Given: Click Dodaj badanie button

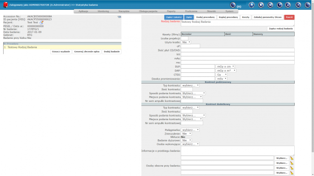Looking at the screenshot, I should (112, 52).
